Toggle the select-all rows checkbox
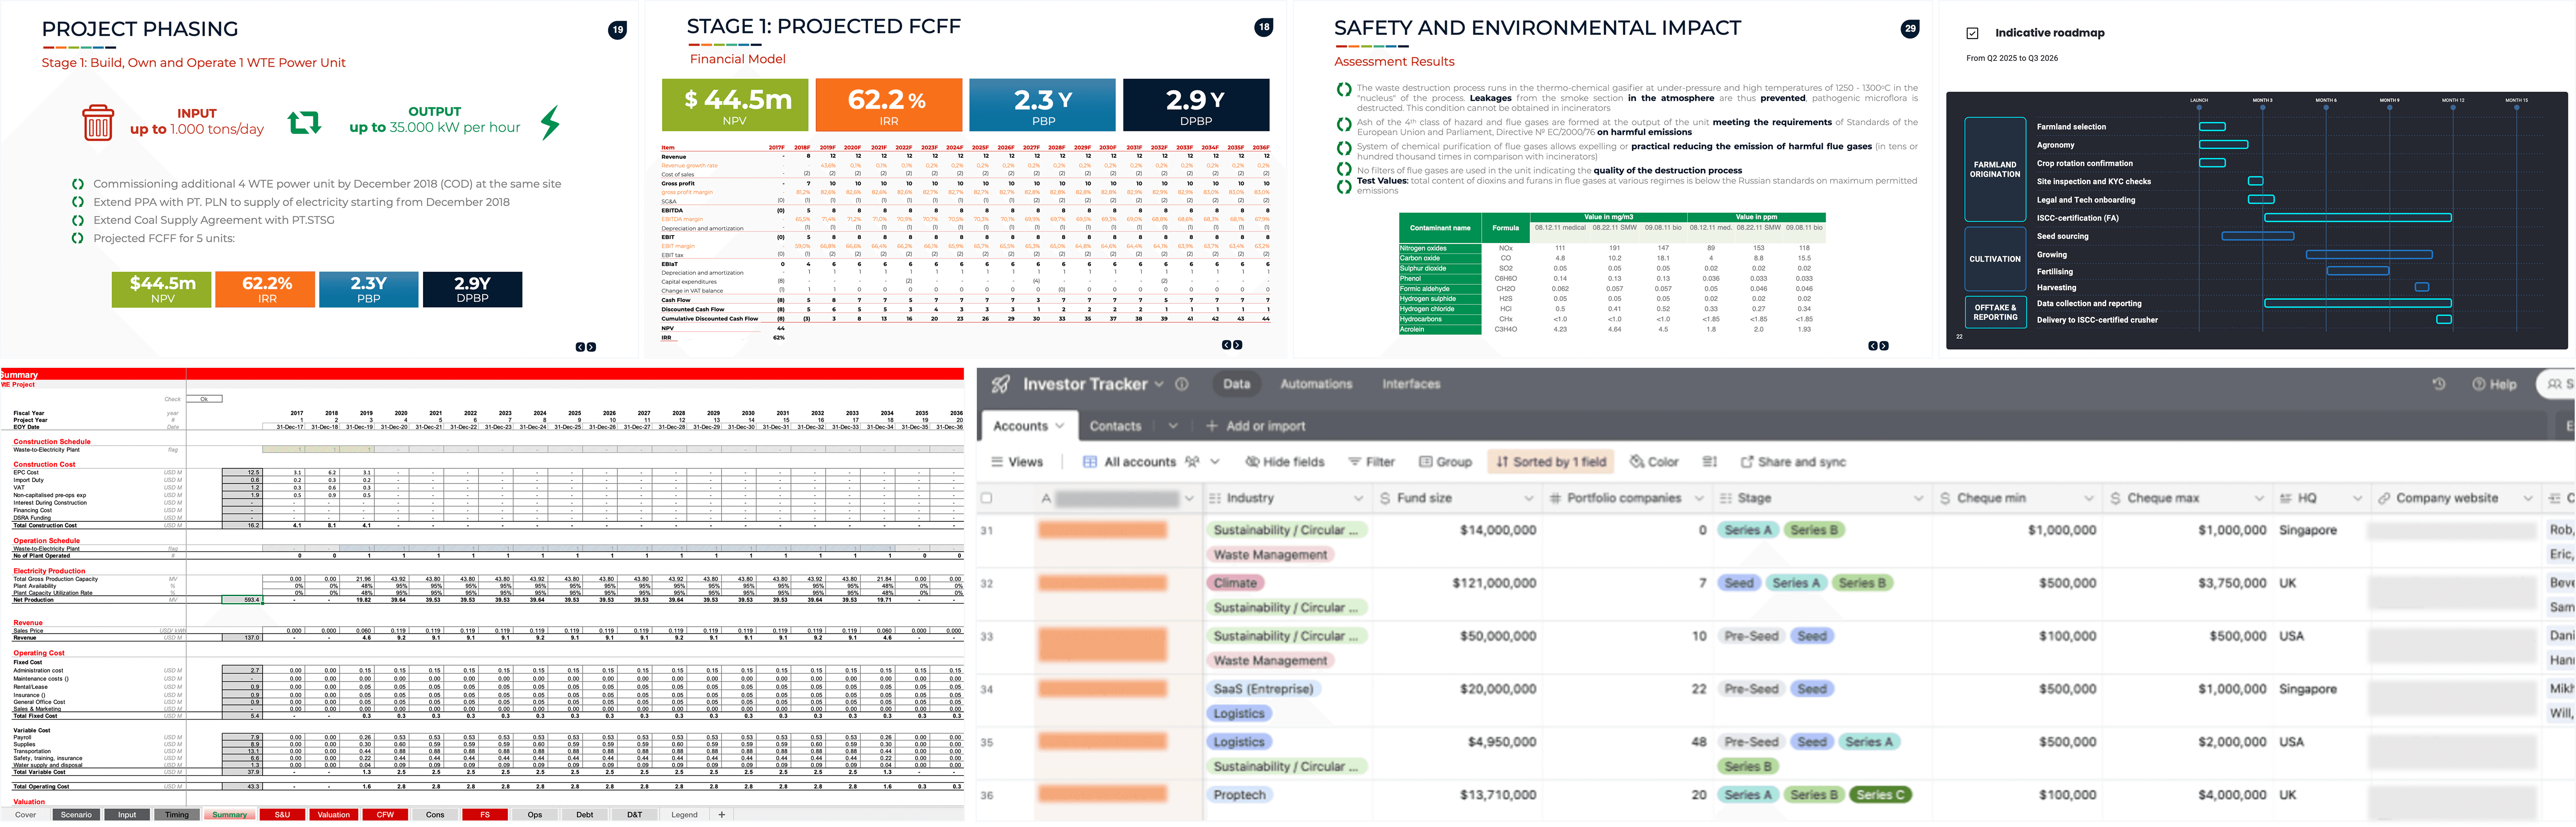Image resolution: width=2576 pixels, height=827 pixels. point(987,498)
